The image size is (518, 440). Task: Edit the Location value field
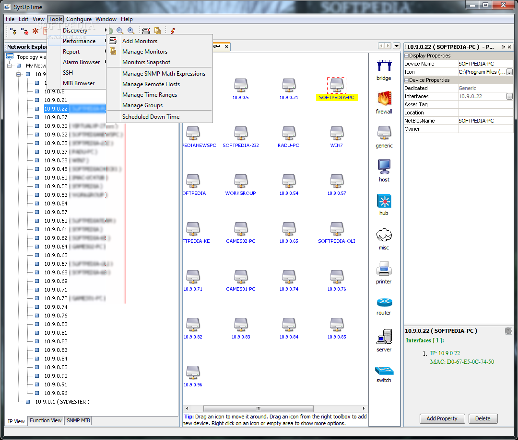(485, 113)
